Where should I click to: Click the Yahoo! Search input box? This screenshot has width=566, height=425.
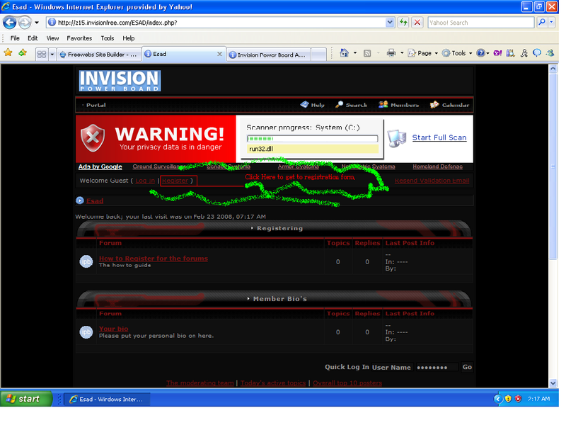point(480,23)
